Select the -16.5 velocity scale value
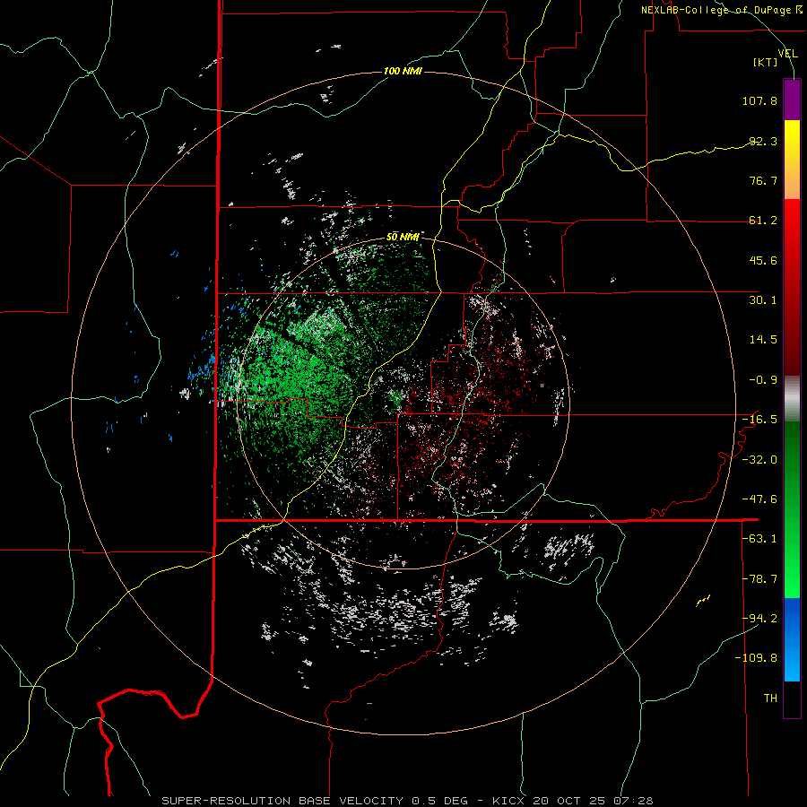Screen dimensions: 807x807 [759, 420]
